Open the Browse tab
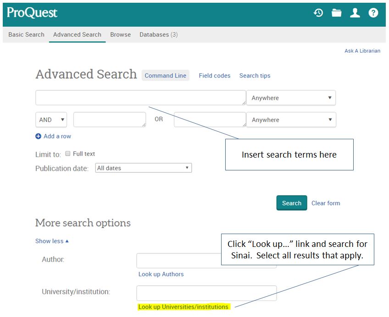The height and width of the screenshot is (317, 389). pos(120,34)
